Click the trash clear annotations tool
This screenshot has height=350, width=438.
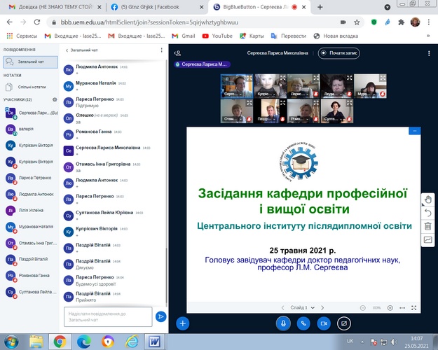point(427,226)
